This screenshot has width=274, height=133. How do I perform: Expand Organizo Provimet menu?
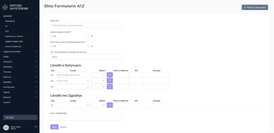[20, 52]
